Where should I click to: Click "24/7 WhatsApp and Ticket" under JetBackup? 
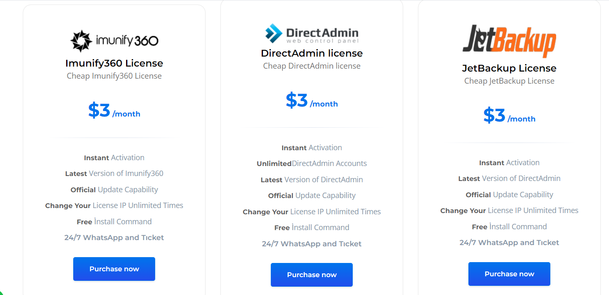[509, 243]
